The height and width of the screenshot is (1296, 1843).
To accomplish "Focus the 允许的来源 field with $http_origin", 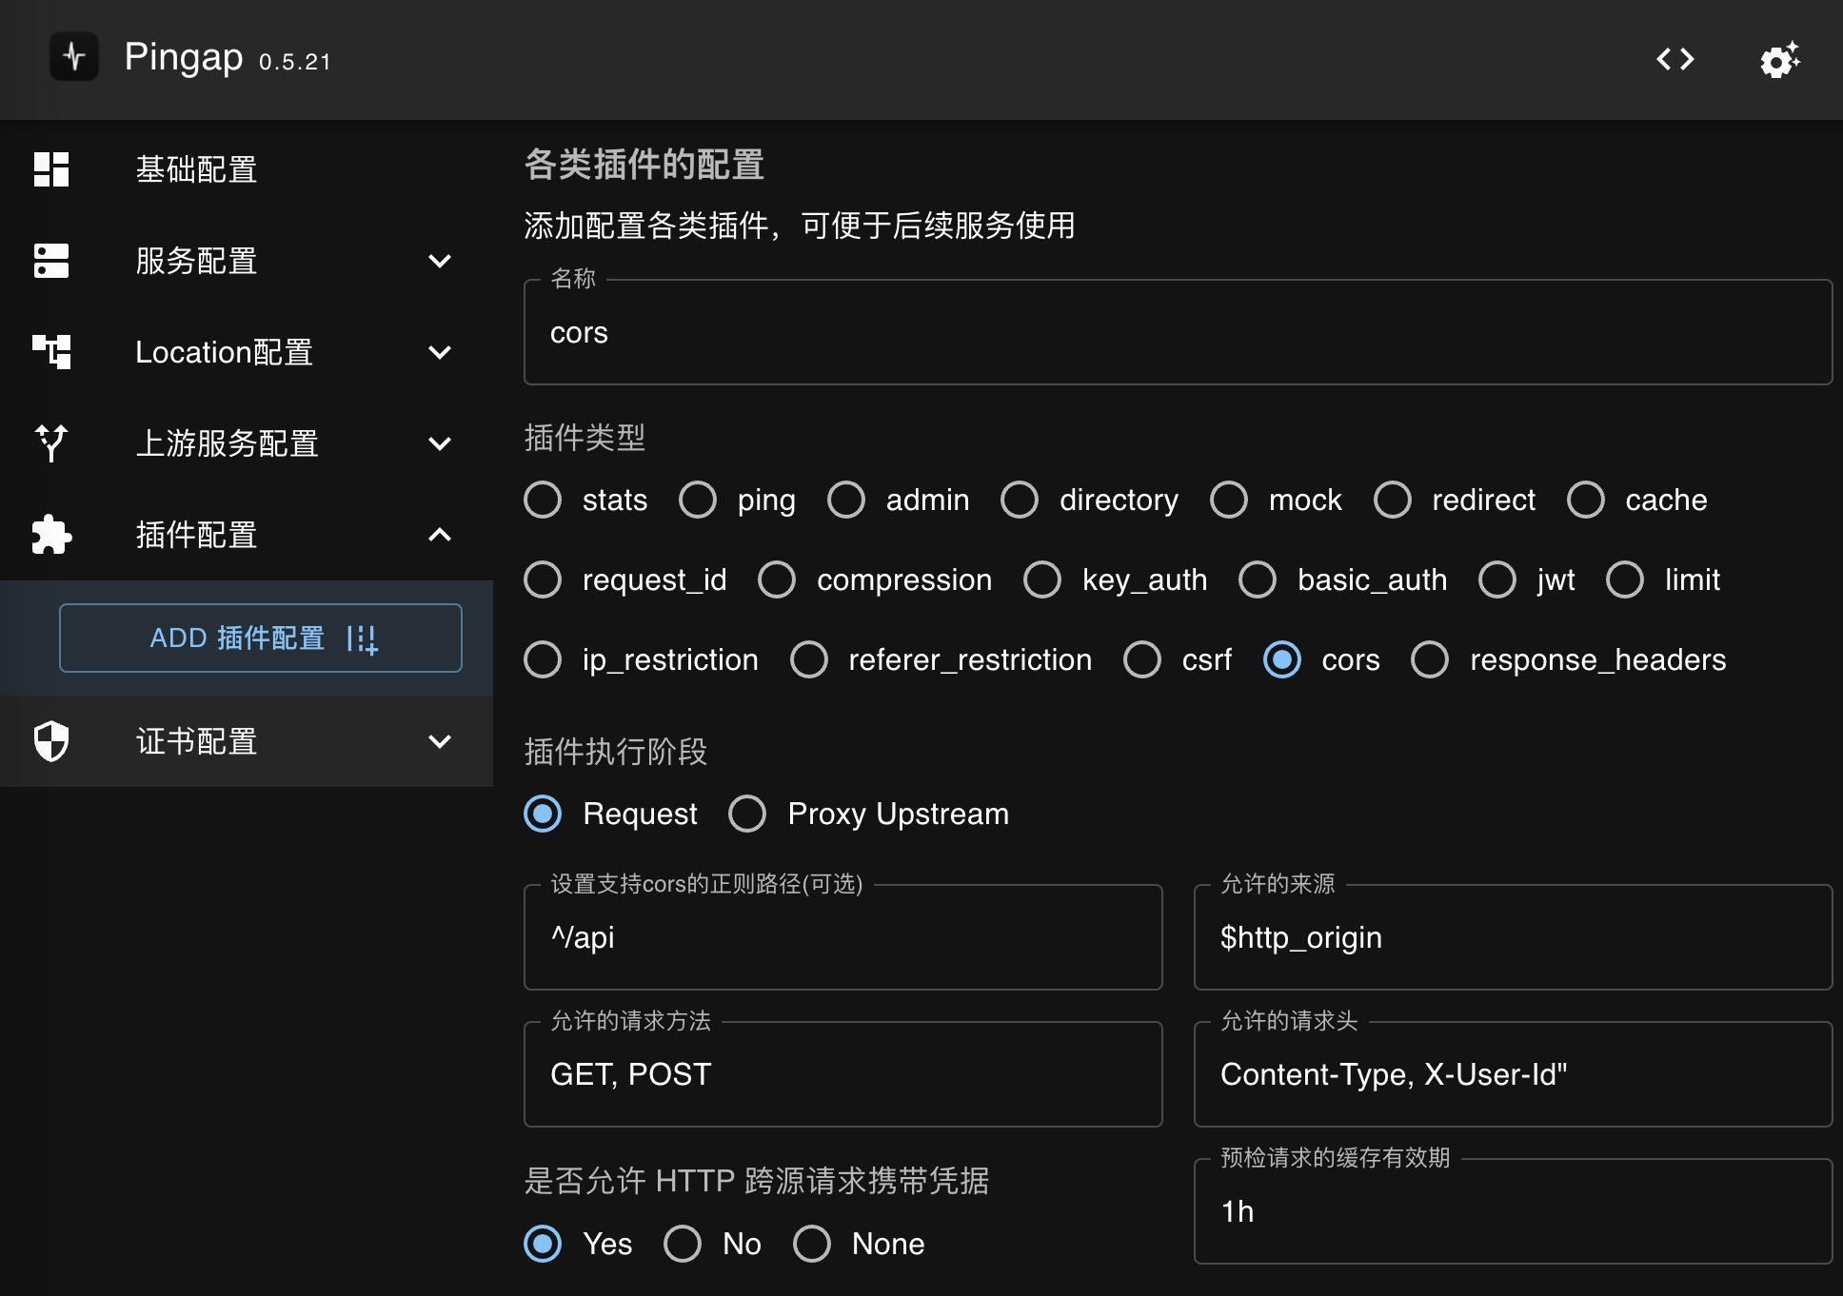I will pos(1513,937).
